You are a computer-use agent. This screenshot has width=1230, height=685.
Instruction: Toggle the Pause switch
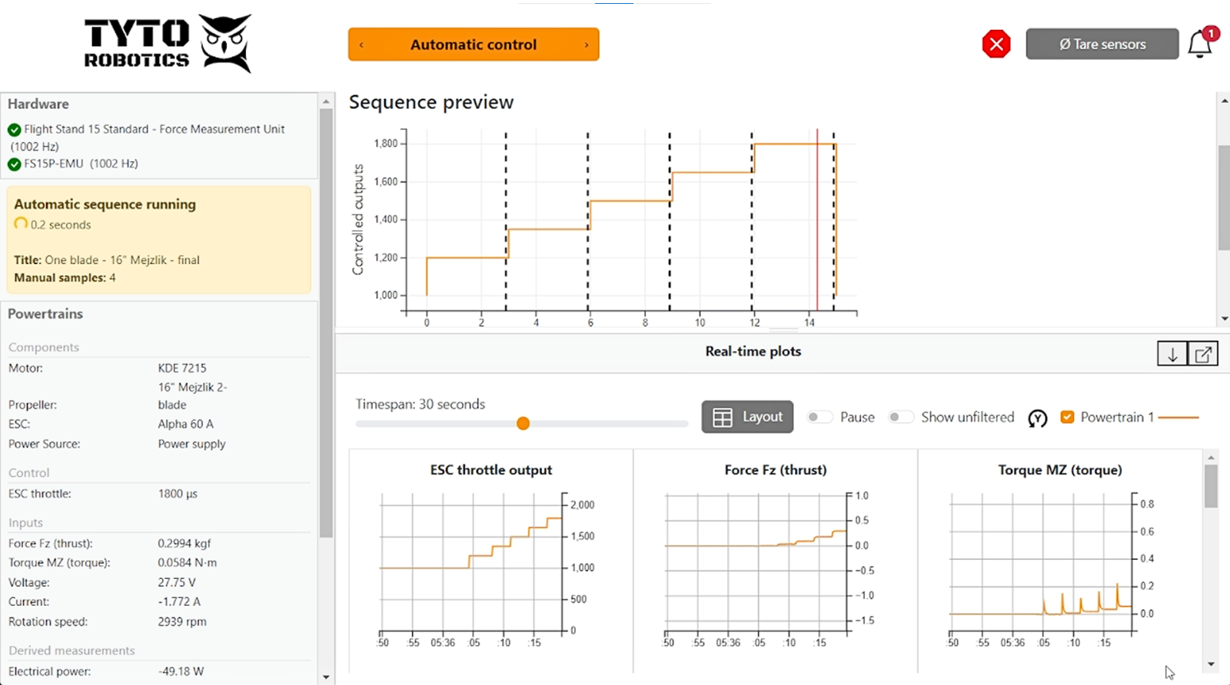tap(819, 417)
